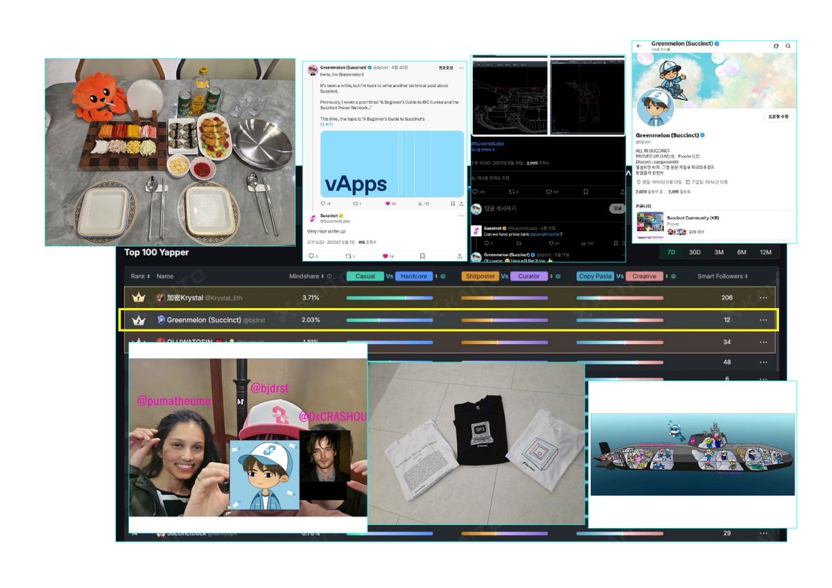Click the 프로필 수정 edit profile button

tap(778, 116)
